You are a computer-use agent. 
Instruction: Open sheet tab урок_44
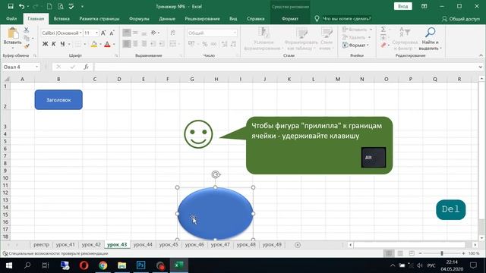[143, 244]
